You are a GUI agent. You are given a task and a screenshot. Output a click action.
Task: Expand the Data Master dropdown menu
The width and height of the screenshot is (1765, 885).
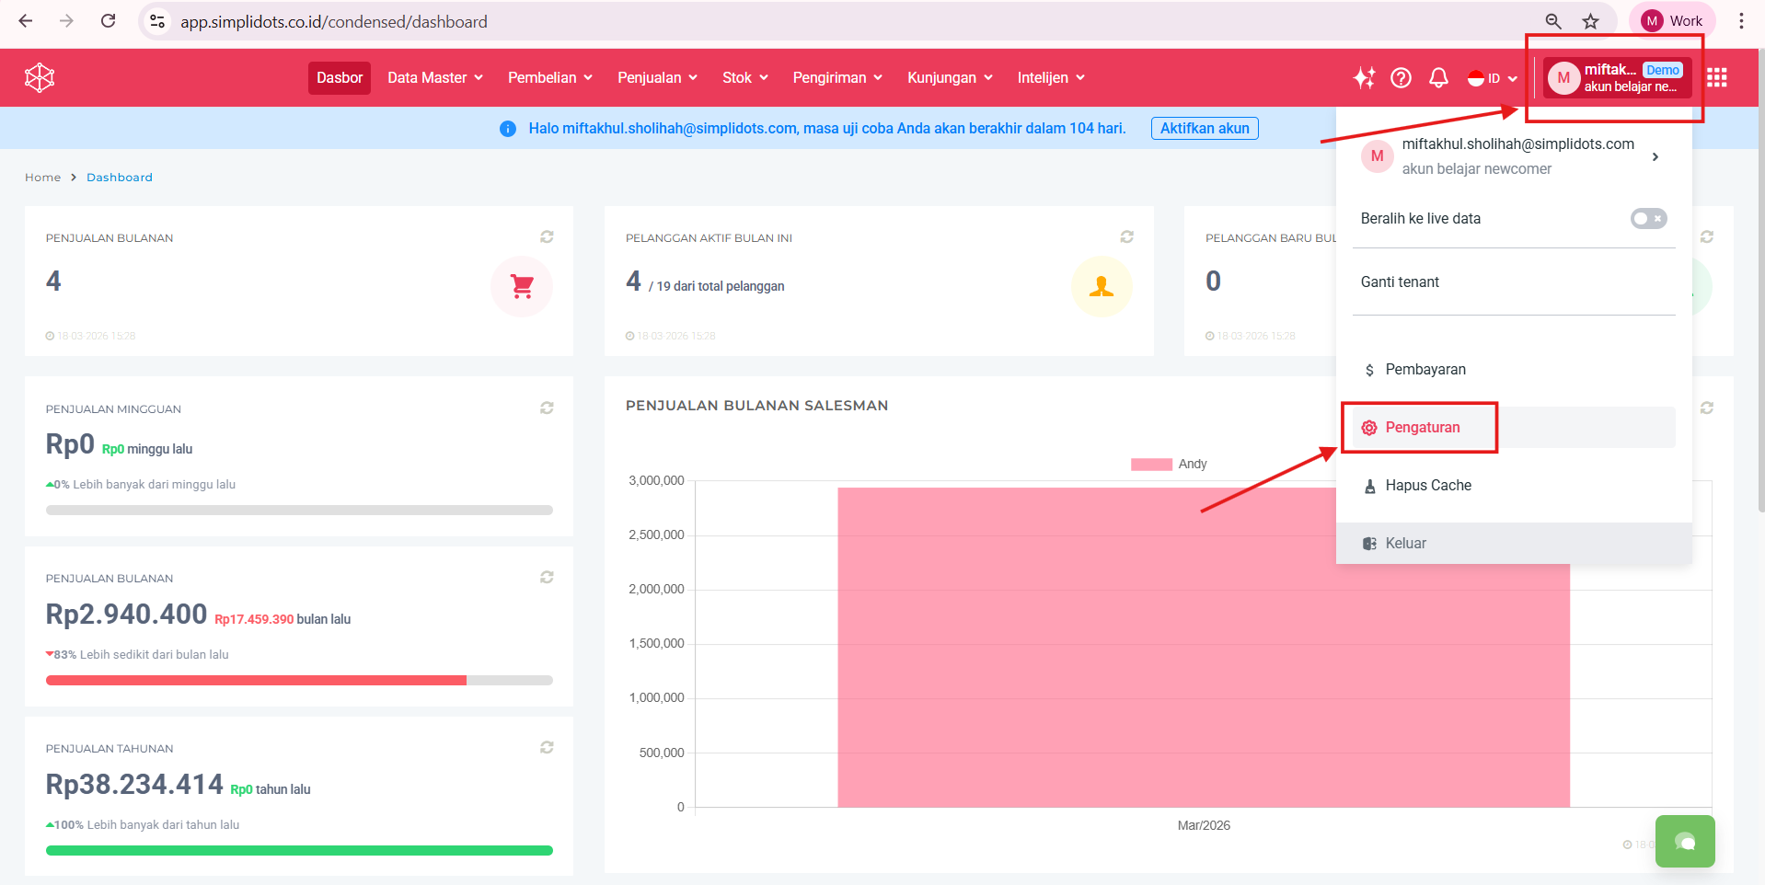(434, 78)
